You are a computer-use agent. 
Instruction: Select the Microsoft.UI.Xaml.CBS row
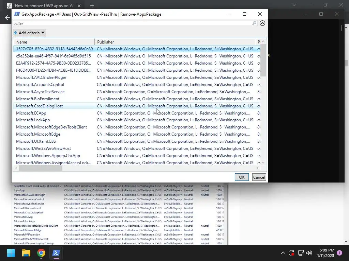click(x=137, y=141)
